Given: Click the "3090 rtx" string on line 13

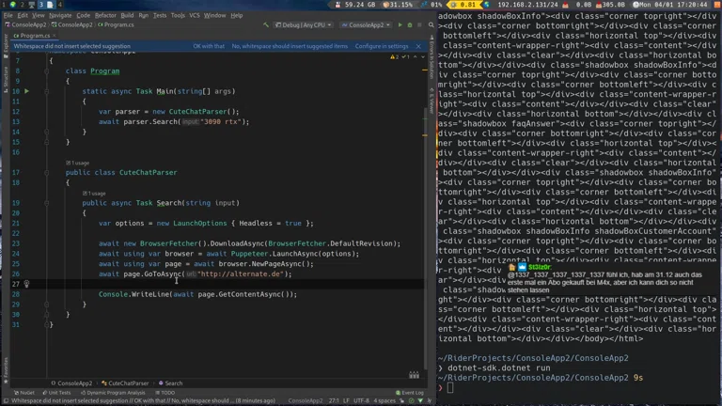Looking at the screenshot, I should [x=219, y=122].
